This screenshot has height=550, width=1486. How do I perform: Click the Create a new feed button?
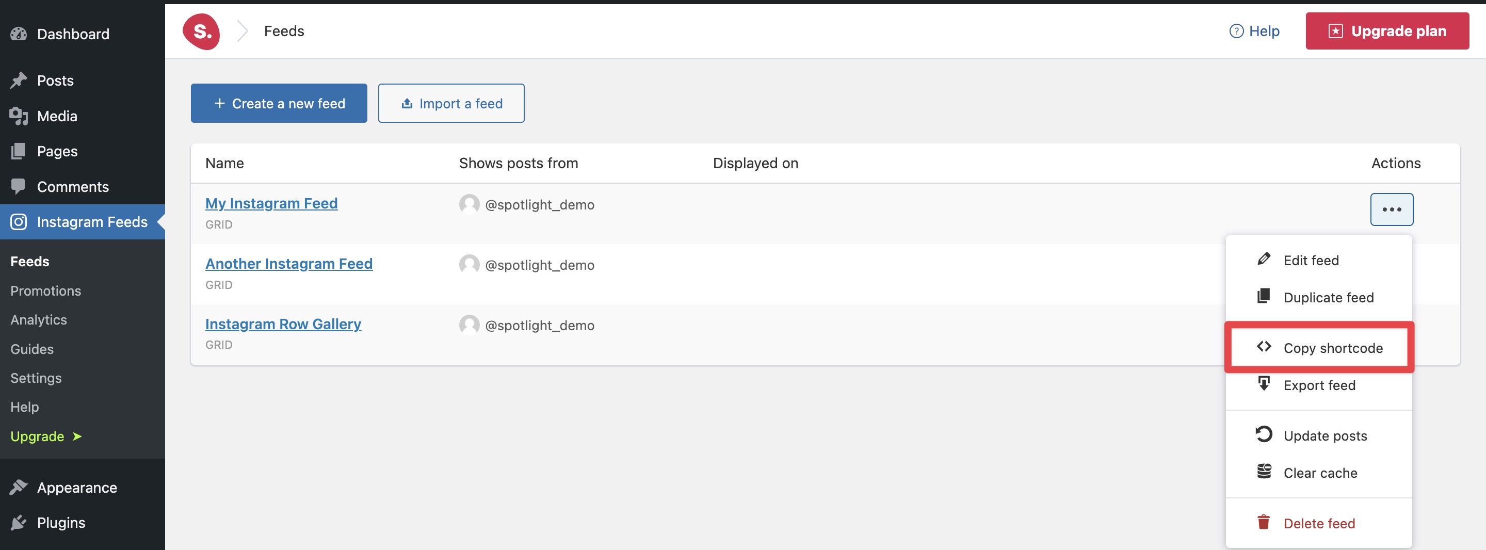[x=279, y=103]
